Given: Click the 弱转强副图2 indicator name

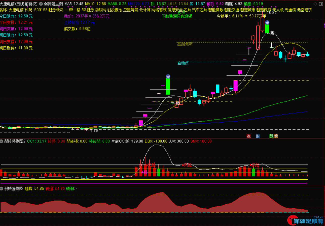Looking at the screenshot, I should [x=15, y=141].
